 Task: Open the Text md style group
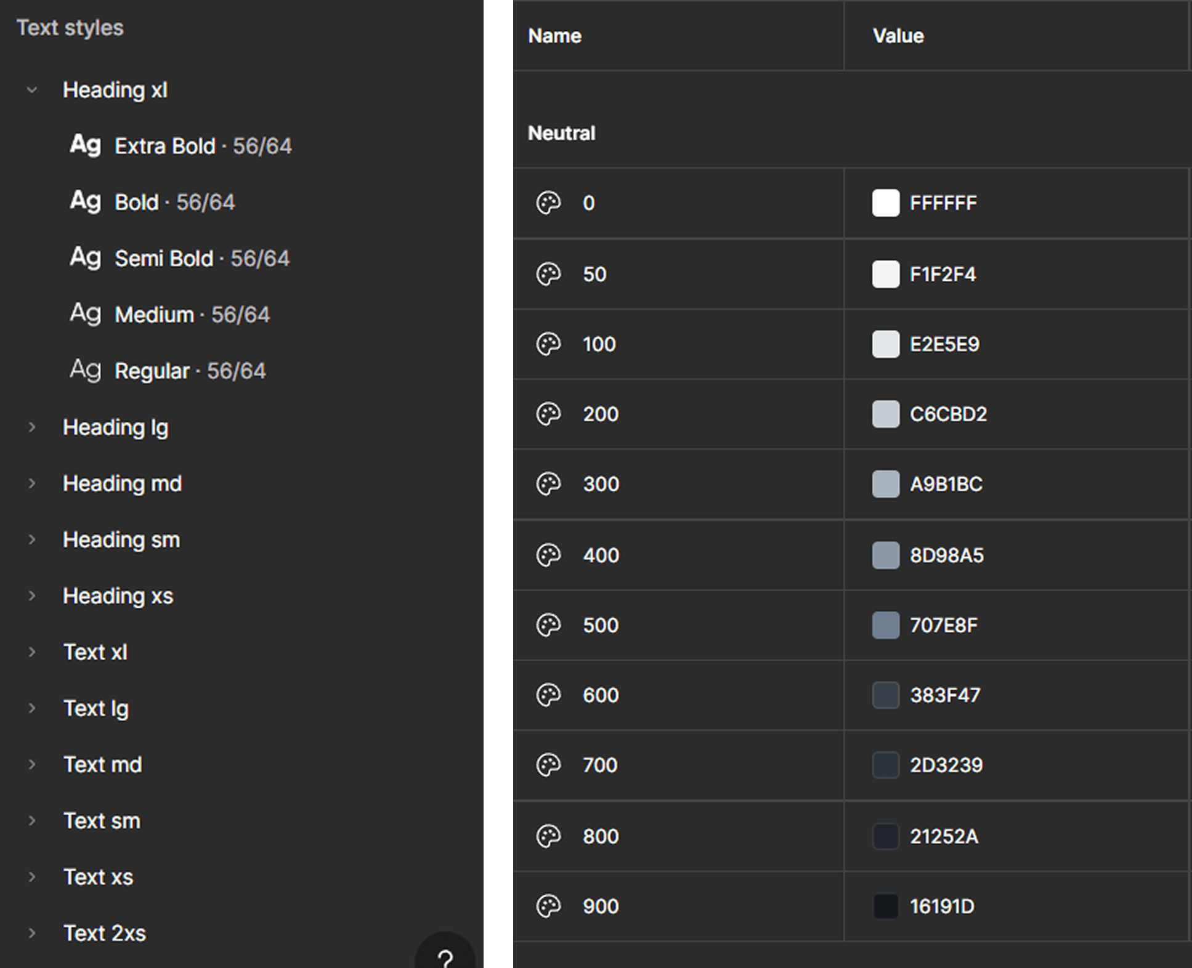coord(31,764)
